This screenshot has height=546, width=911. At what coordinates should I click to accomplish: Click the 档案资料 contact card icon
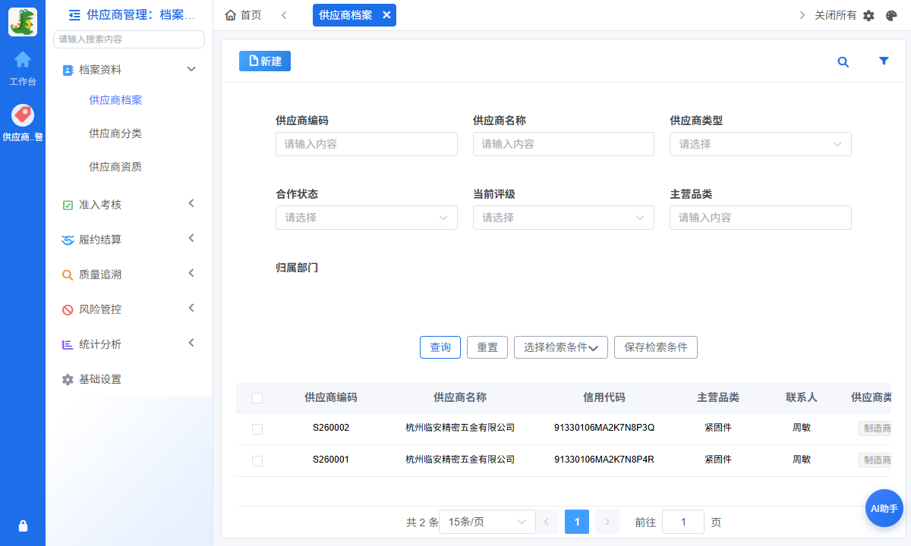(68, 70)
